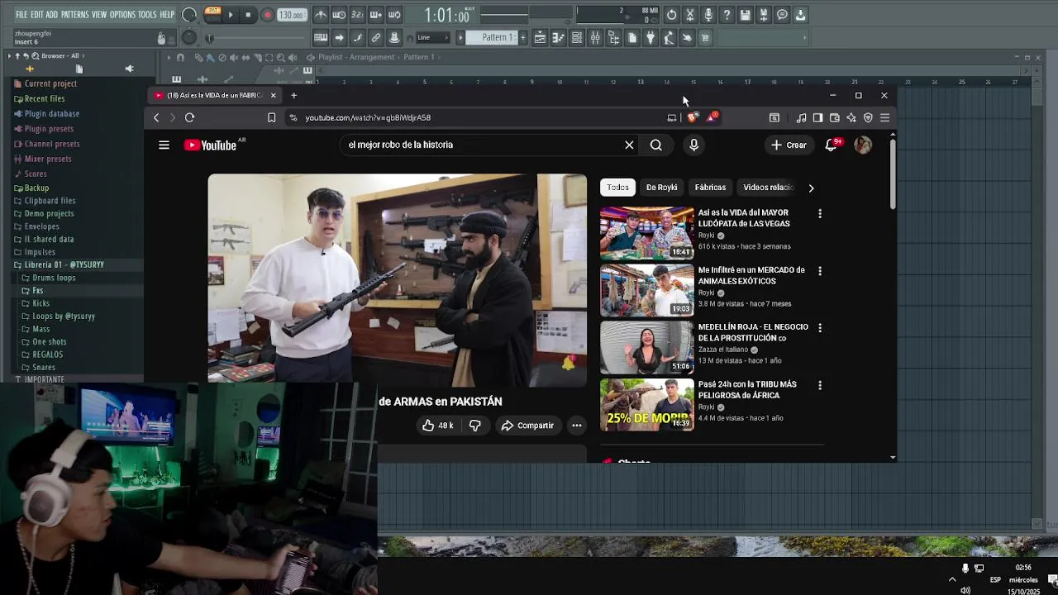Screen dimensions: 1058x595
Task: Open the mixer window icon
Action: click(x=595, y=37)
